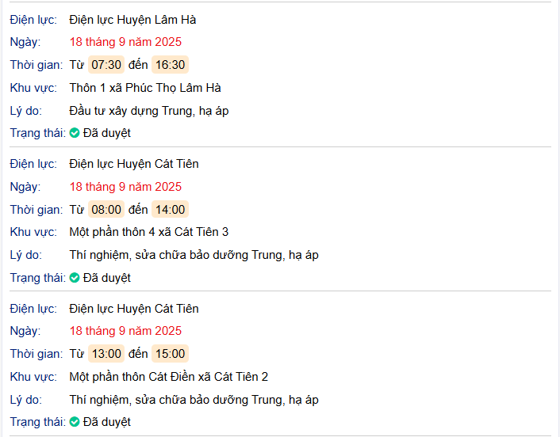Select the 08:00 start time badge
Viewport: 560px width, 437px height.
[106, 210]
